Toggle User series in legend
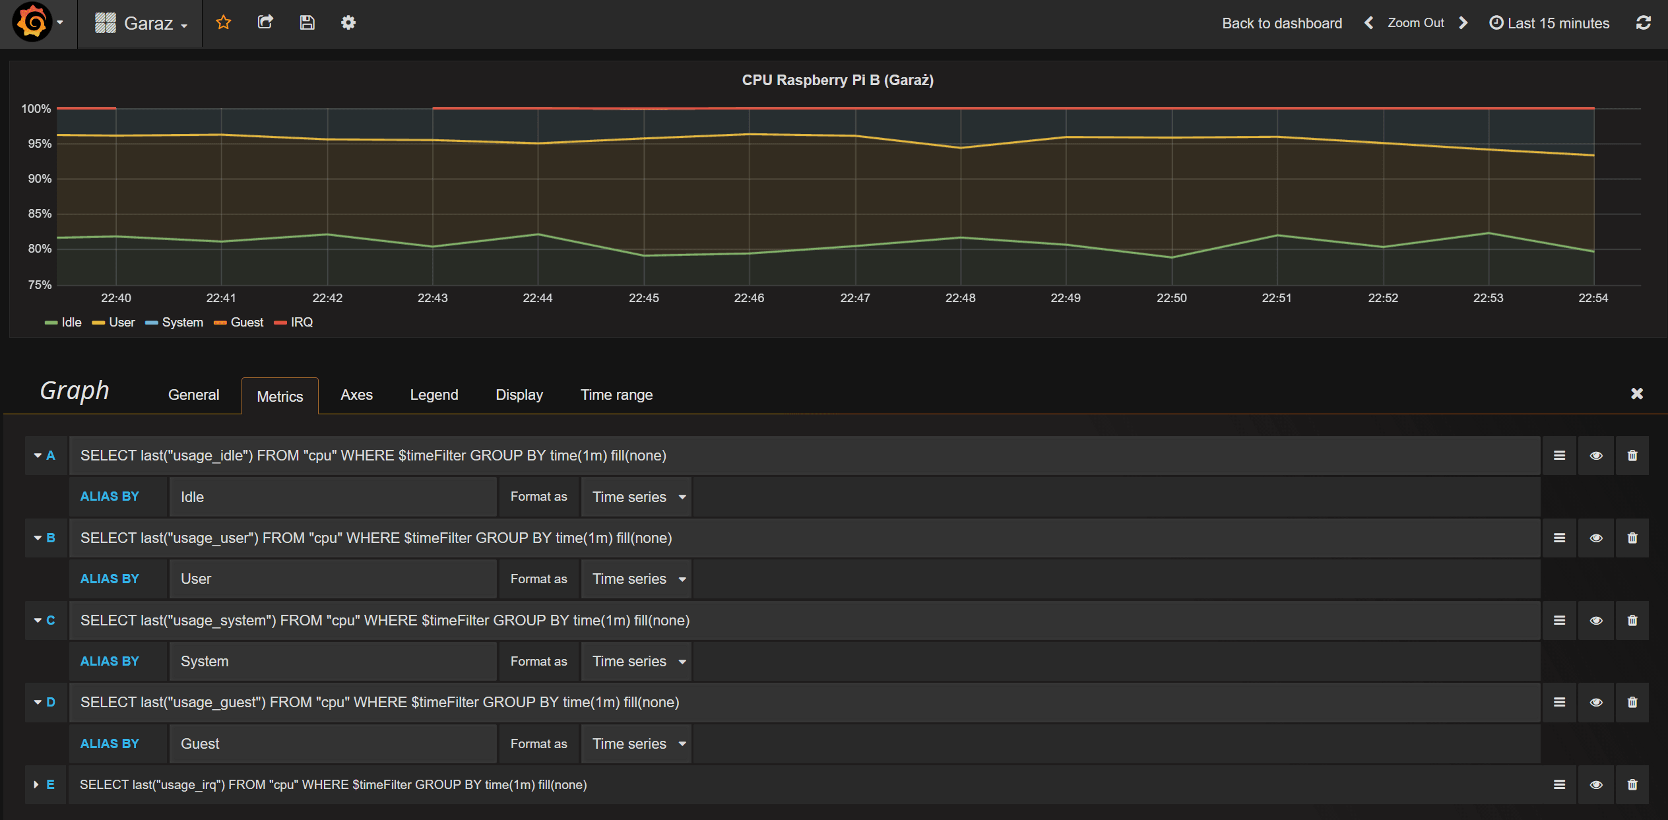 point(121,322)
